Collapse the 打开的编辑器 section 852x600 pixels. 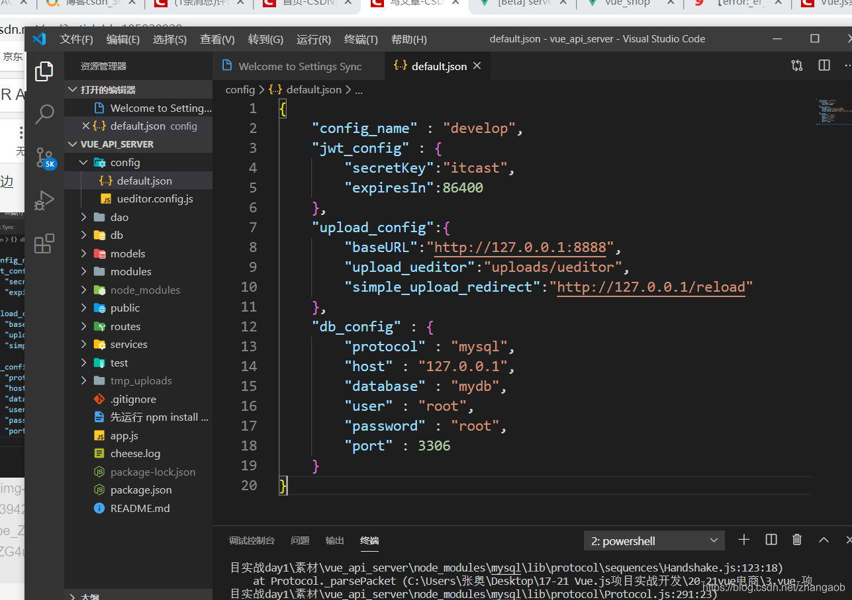click(138, 89)
